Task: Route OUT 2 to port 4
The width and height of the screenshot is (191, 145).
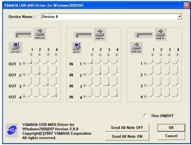Action: coord(56,74)
